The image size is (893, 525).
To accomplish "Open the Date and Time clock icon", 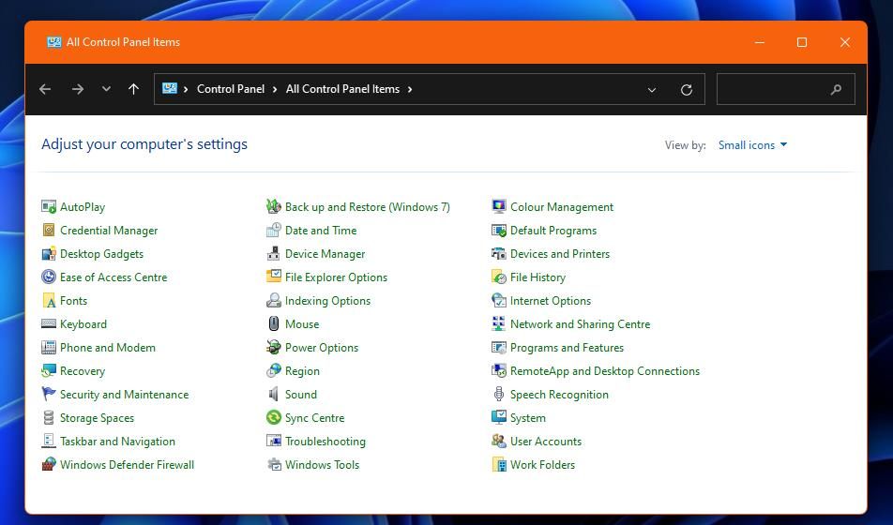I will (274, 230).
